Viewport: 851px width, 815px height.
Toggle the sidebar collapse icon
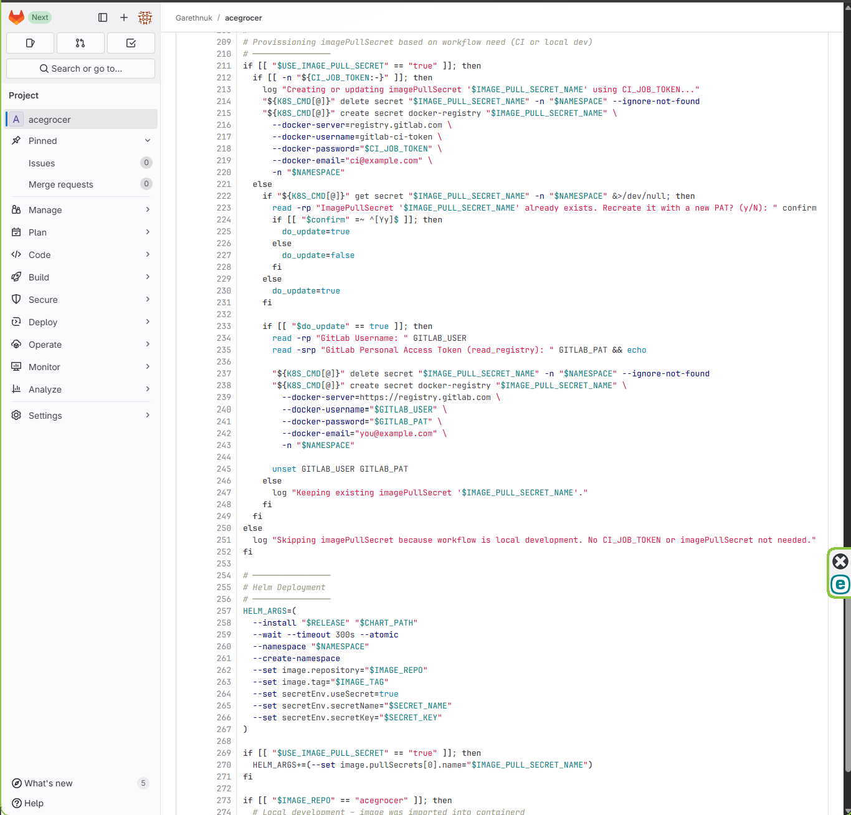coord(103,17)
